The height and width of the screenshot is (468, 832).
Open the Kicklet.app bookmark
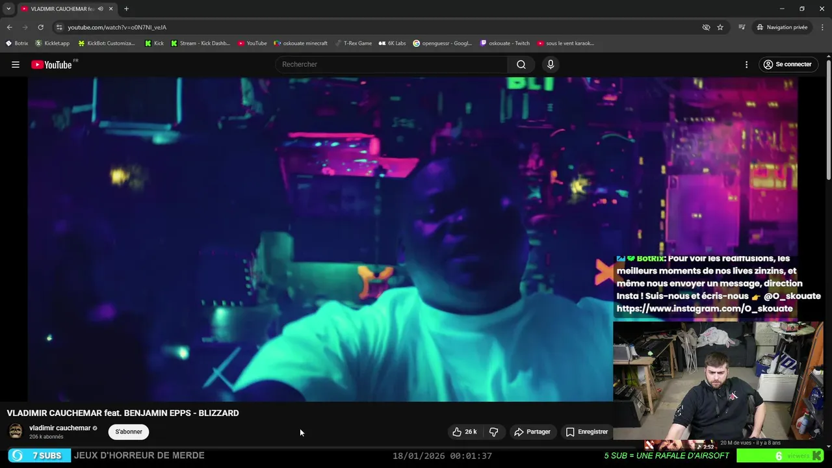tap(53, 44)
